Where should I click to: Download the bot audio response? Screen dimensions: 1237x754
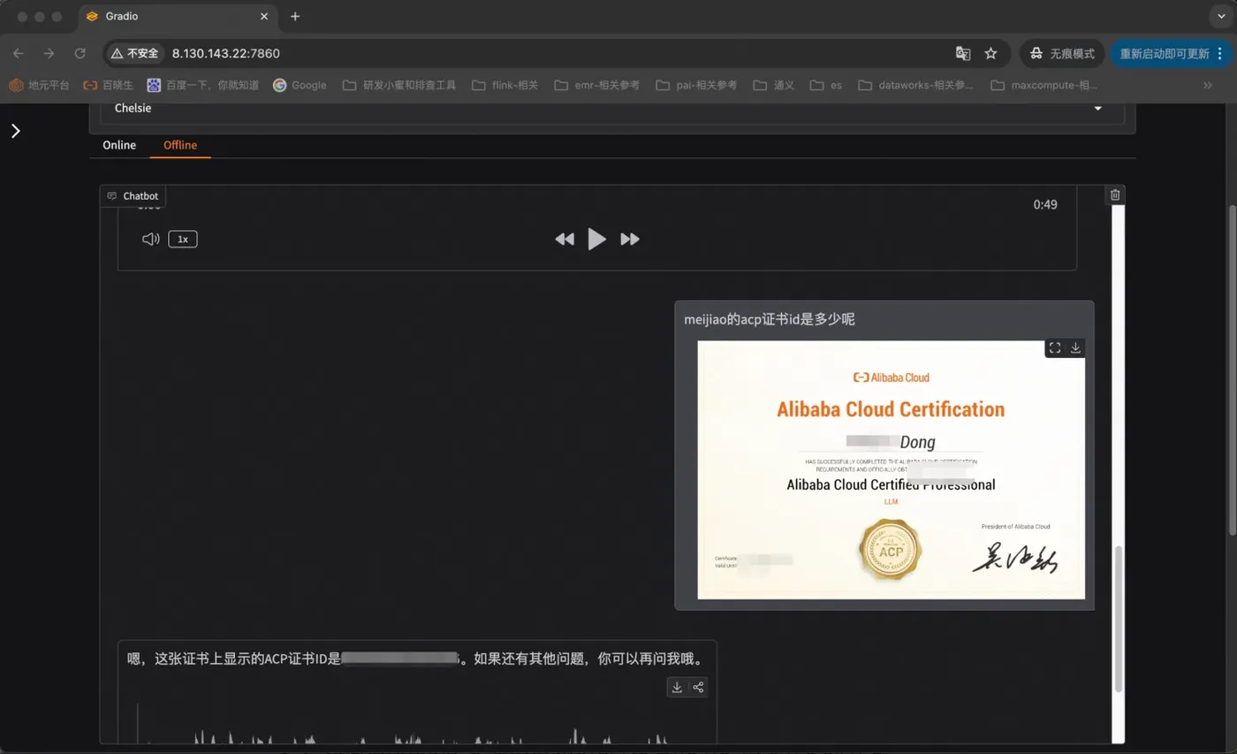(677, 688)
